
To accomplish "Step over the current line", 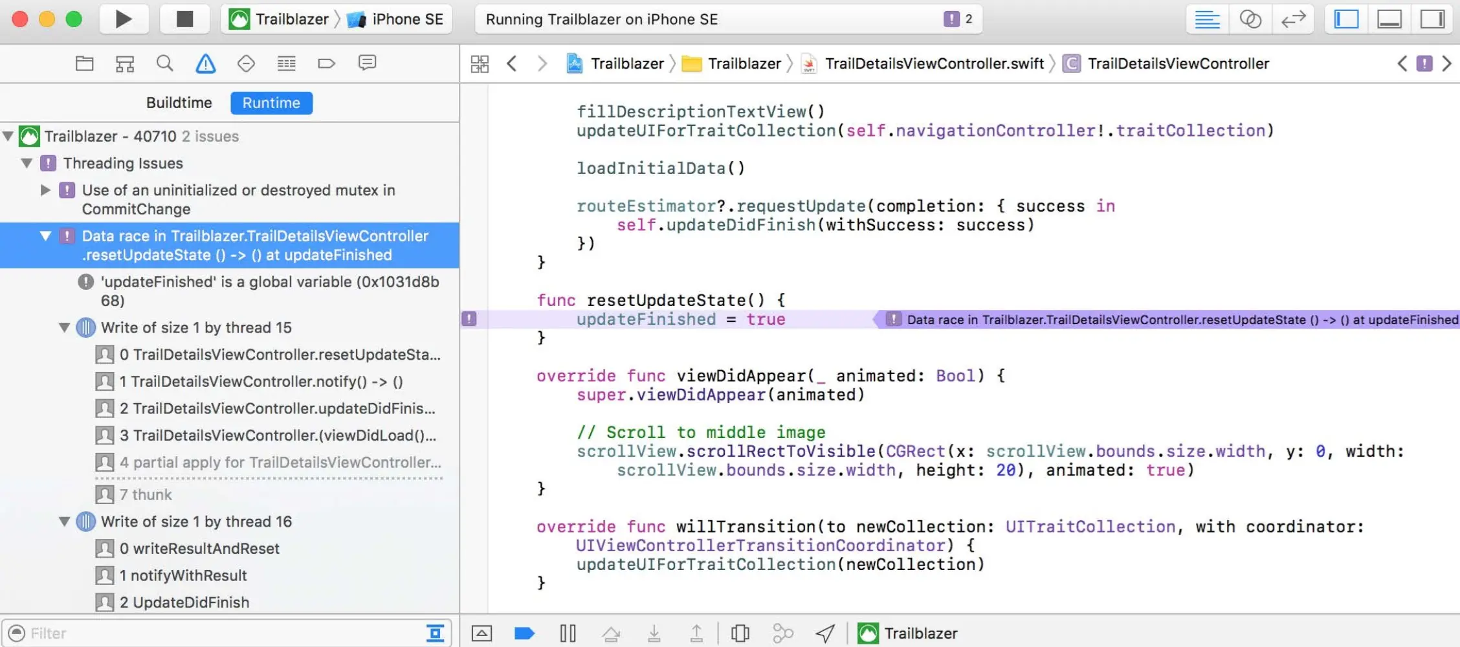I will [x=611, y=633].
